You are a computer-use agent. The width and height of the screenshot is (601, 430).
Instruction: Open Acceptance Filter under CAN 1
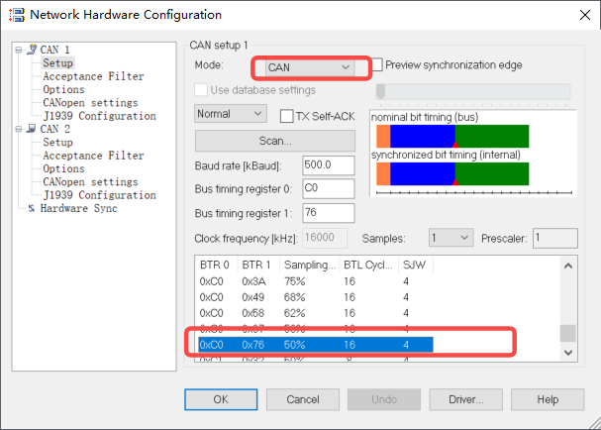pyautogui.click(x=93, y=76)
